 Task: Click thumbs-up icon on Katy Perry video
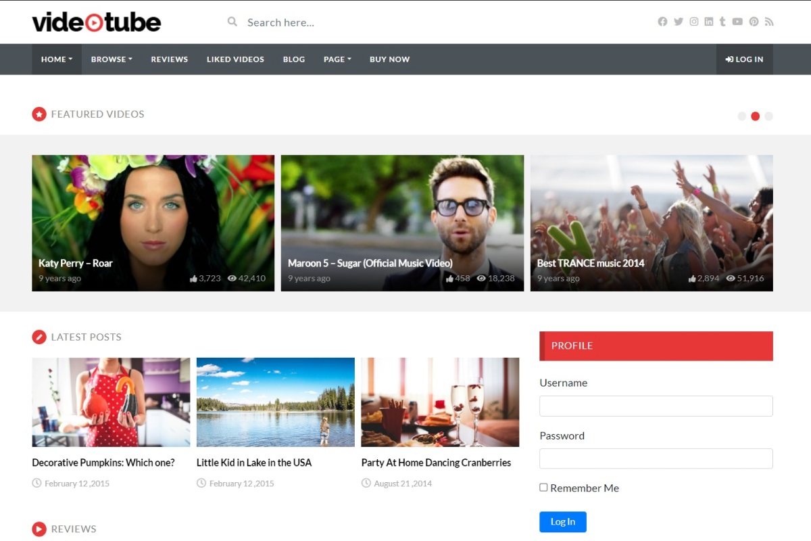(x=194, y=279)
